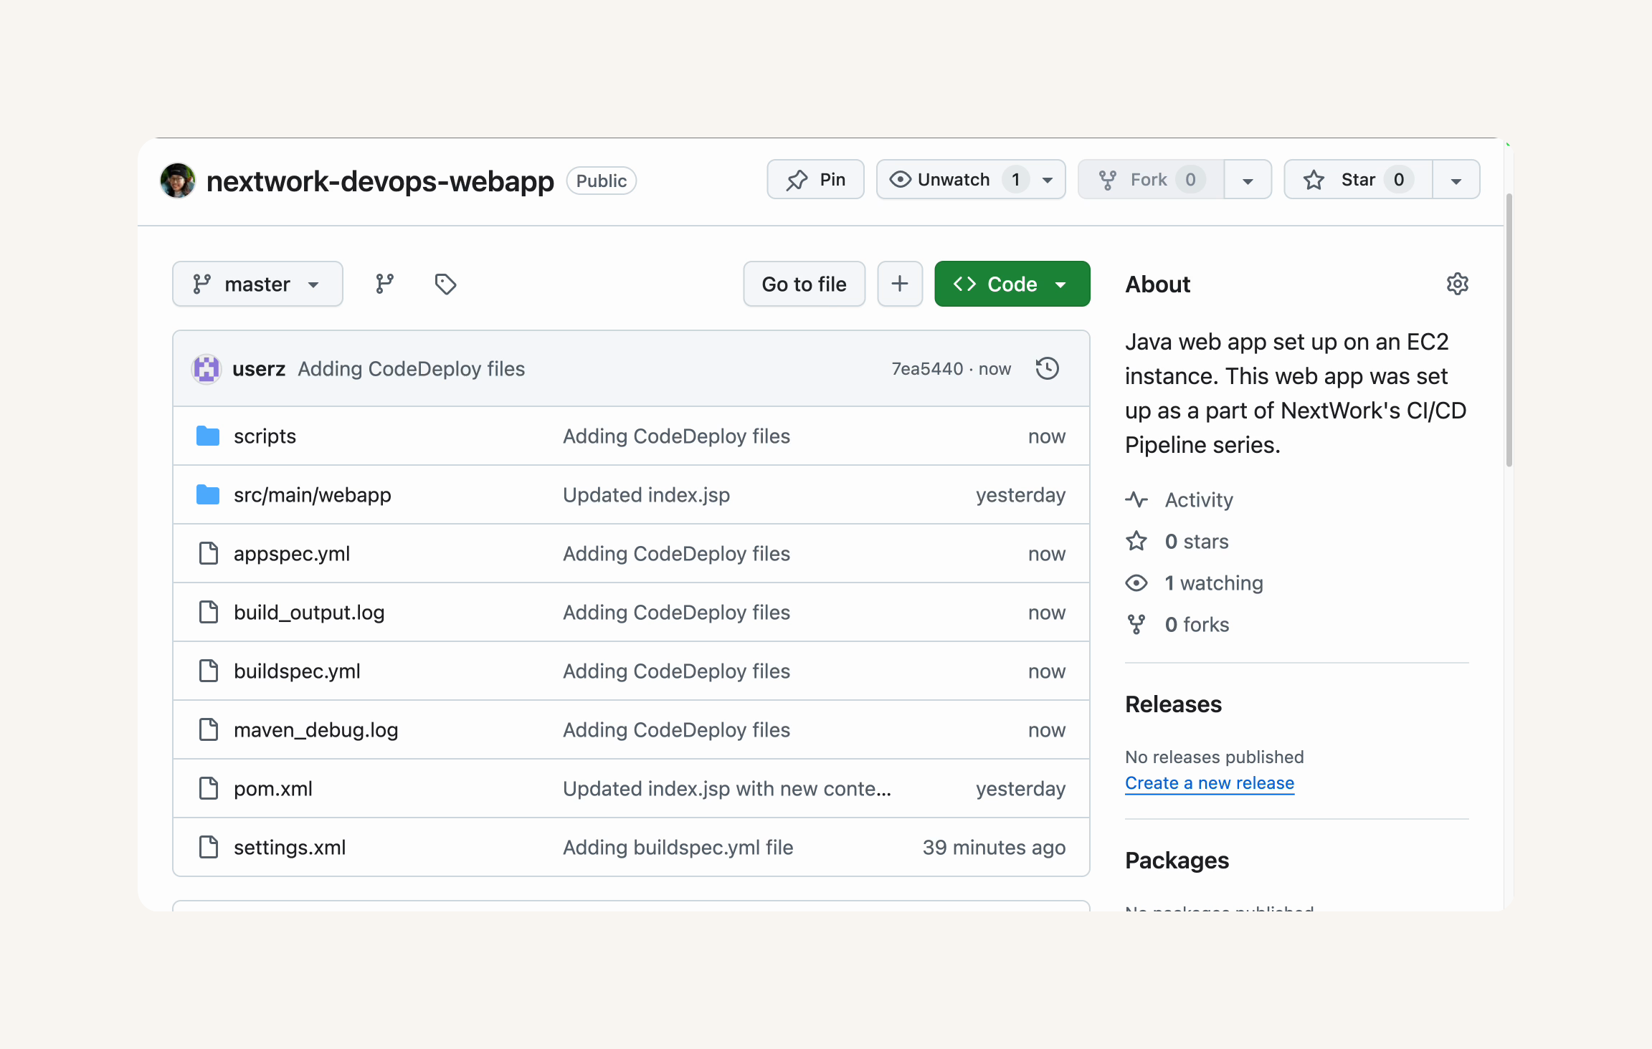
Task: Open latest commit message Adding CodeDeploy files
Action: coord(412,369)
